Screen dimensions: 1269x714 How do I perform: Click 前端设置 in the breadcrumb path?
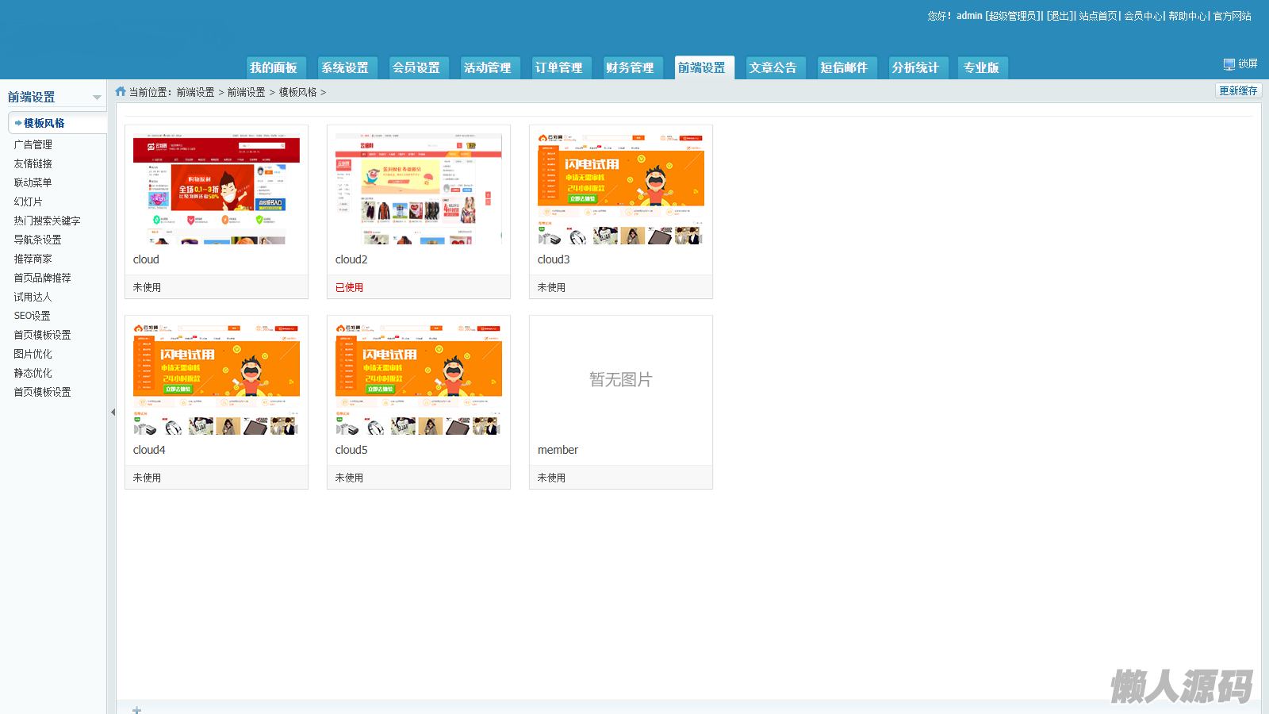tap(195, 92)
